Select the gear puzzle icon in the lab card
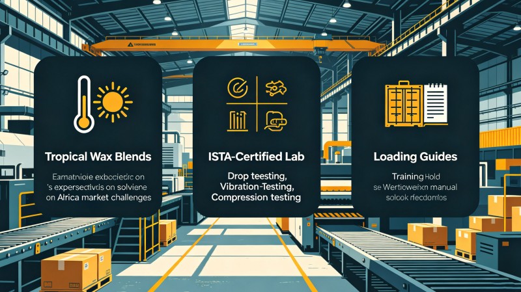521x292 pixels. pyautogui.click(x=275, y=88)
